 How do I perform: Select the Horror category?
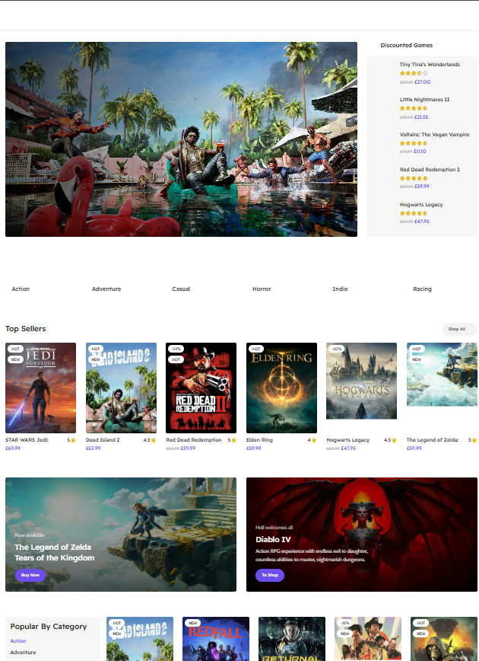point(262,289)
